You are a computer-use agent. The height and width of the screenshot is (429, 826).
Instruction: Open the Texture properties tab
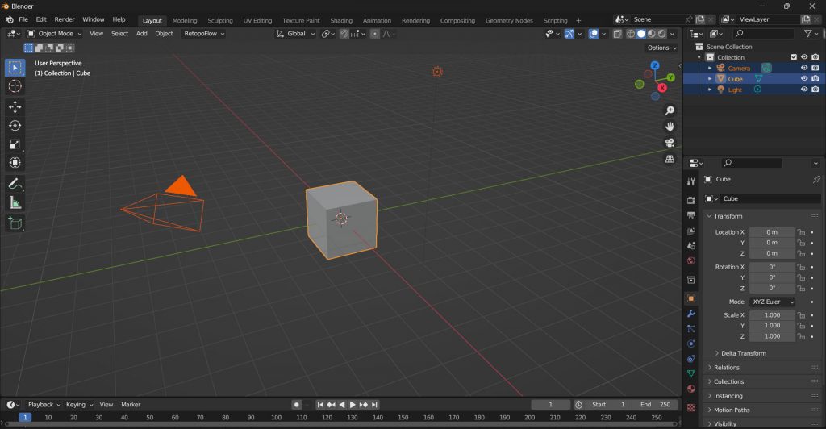[691, 407]
